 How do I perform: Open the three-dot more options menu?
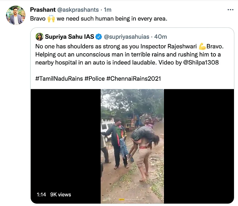point(230,10)
